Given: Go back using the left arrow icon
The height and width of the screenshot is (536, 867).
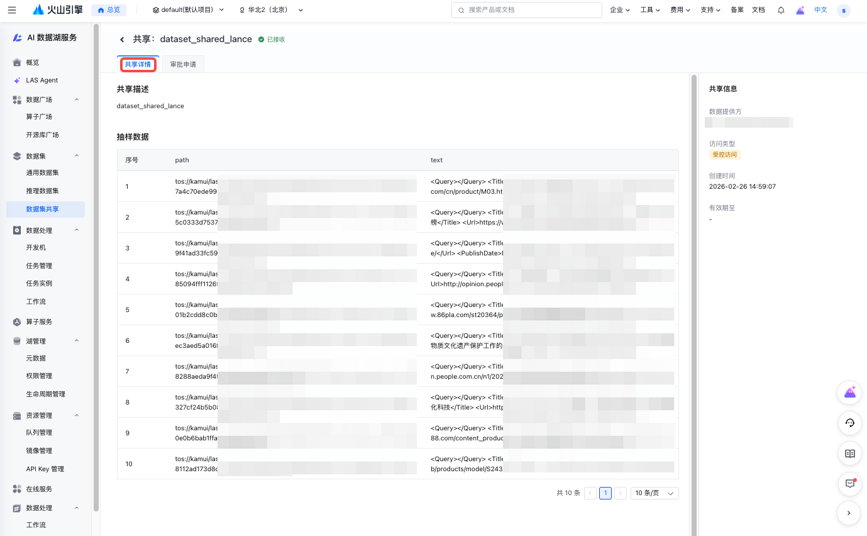Looking at the screenshot, I should tap(122, 40).
